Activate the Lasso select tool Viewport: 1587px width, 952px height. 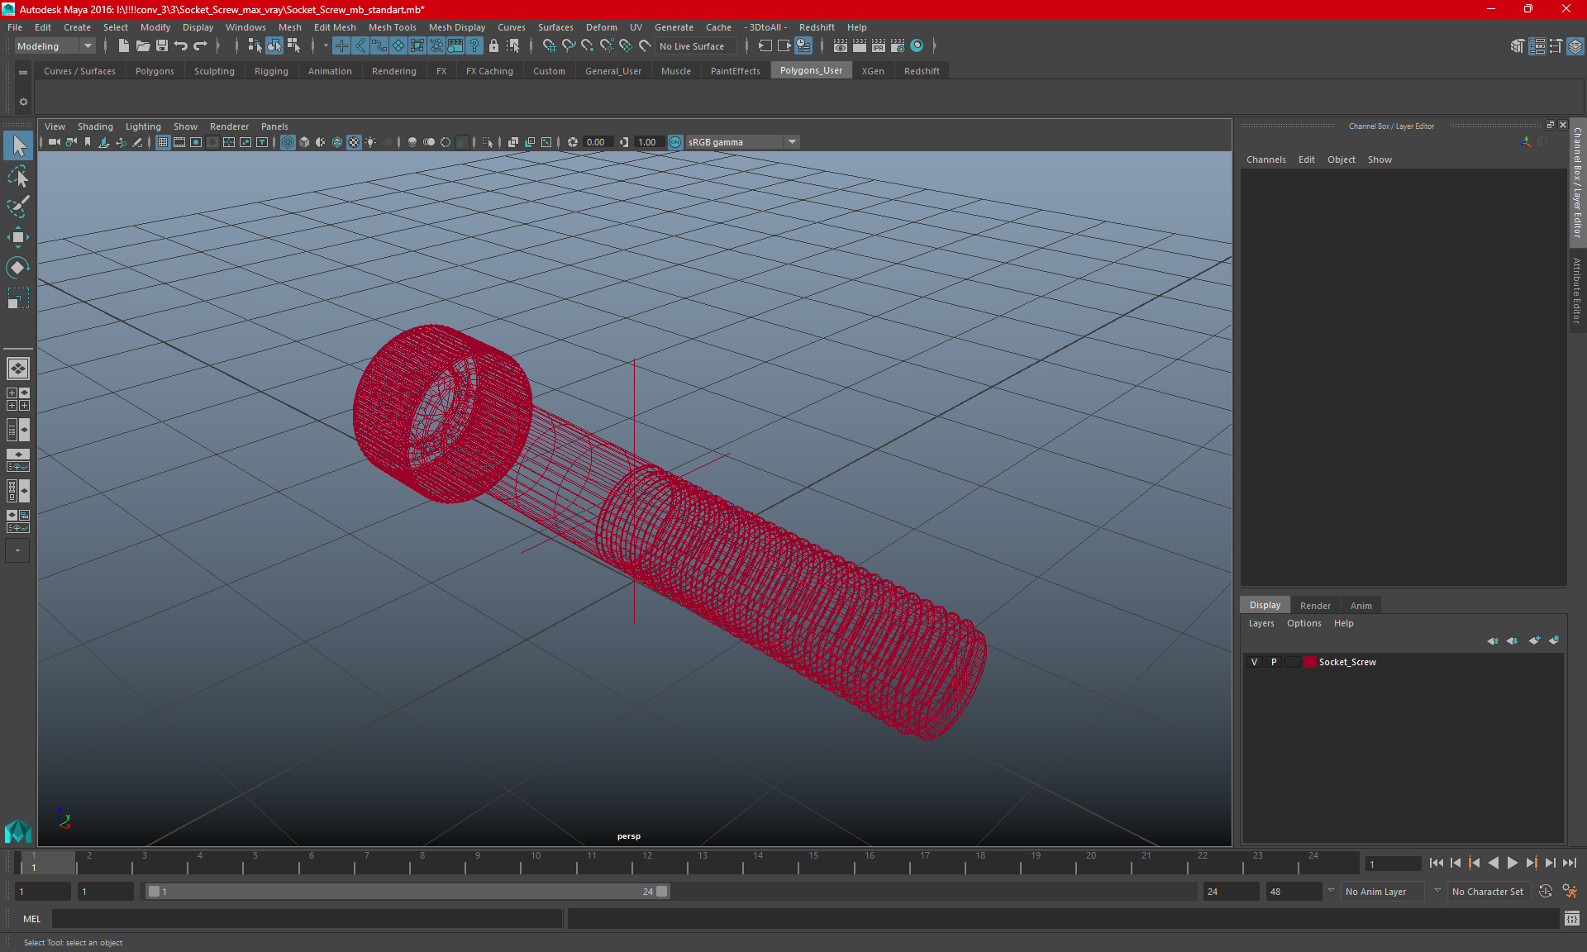(18, 177)
